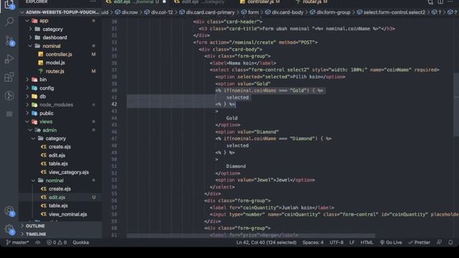This screenshot has height=258, width=459.
Task: Click the errors and warnings counter
Action: [57, 242]
